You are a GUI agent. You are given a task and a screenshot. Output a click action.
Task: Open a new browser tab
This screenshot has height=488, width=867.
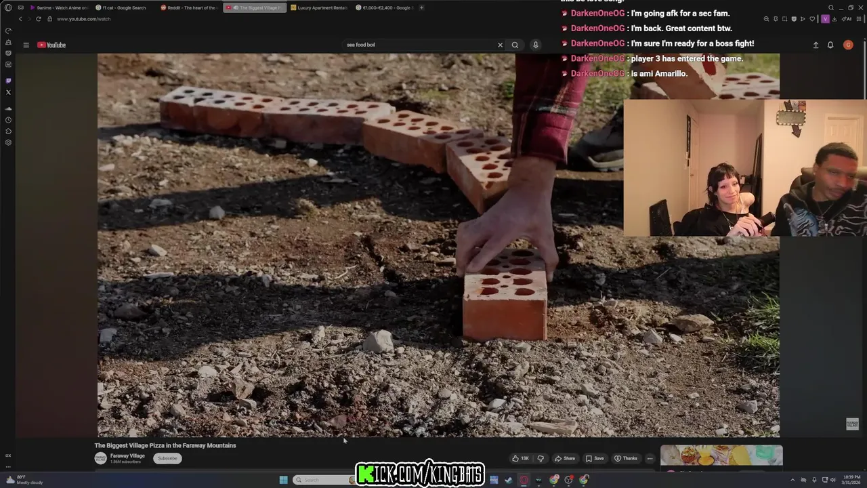tap(421, 7)
